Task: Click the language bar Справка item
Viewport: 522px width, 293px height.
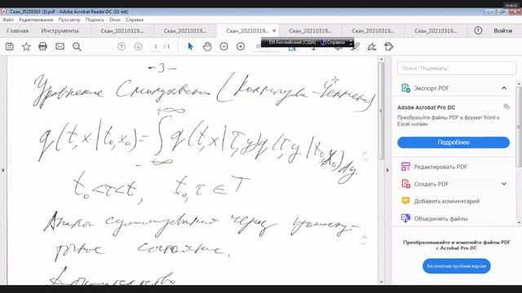Action: [333, 42]
